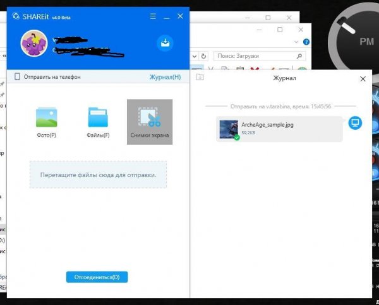Open Журнал(H) history link
379x305 pixels.
(x=165, y=77)
